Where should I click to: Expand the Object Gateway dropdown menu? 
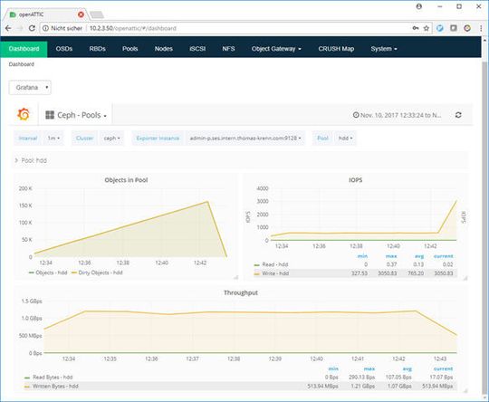click(x=276, y=49)
